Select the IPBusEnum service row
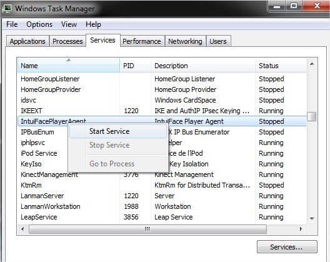The height and width of the screenshot is (262, 330). coord(162,132)
